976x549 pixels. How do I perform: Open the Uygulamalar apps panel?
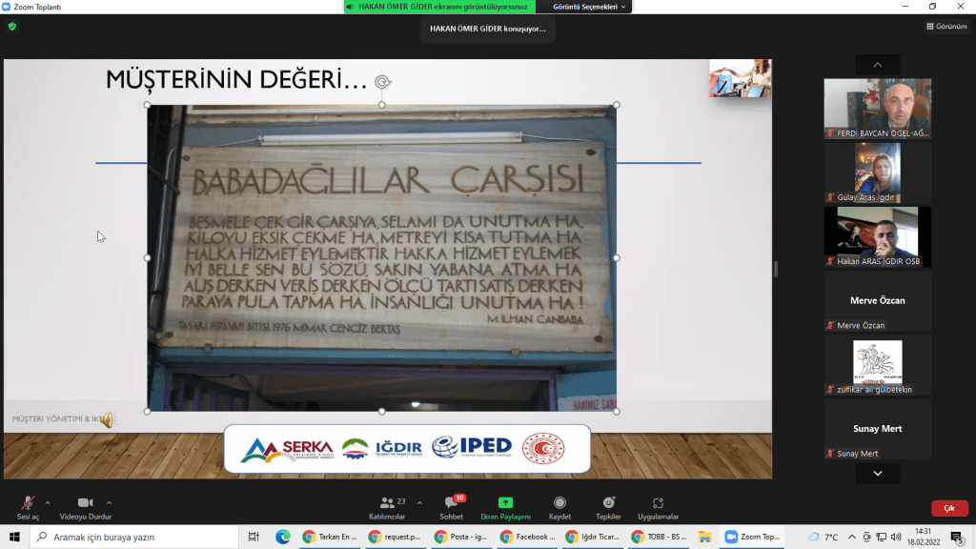(x=658, y=507)
